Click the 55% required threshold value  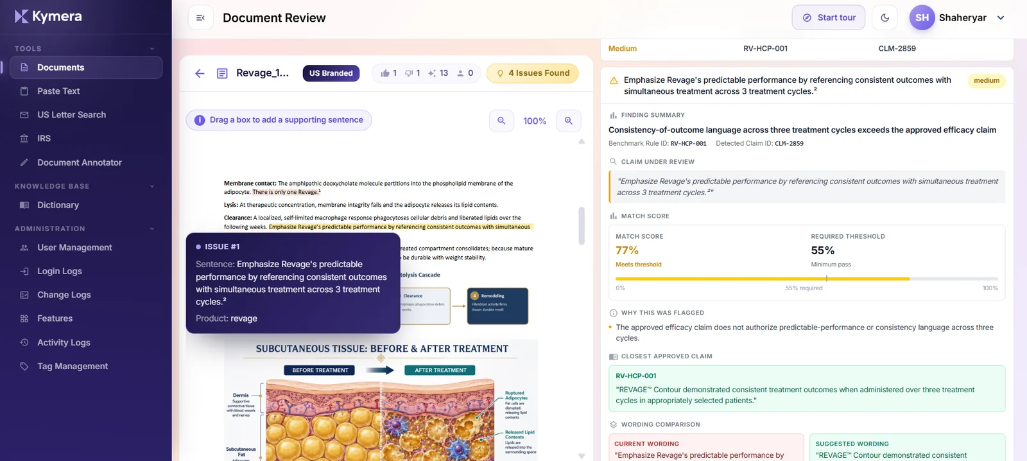pos(823,250)
